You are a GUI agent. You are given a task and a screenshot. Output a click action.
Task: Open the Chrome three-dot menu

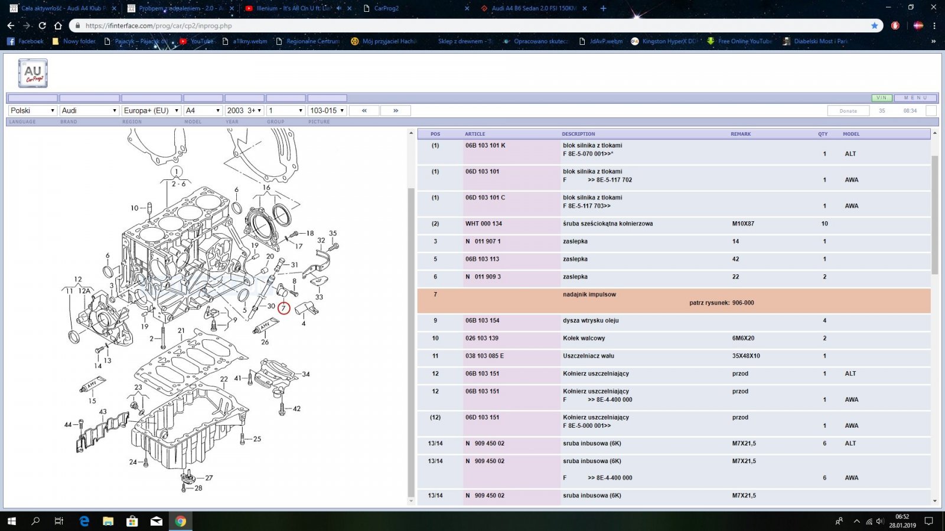(x=934, y=25)
